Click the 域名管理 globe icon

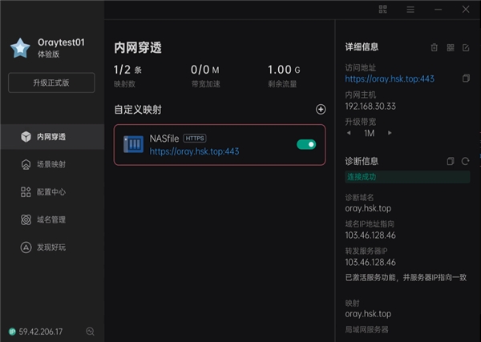click(26, 219)
